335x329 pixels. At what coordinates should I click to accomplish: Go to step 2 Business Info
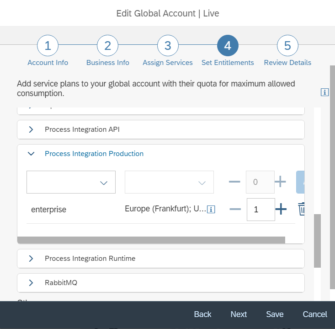pyautogui.click(x=108, y=46)
